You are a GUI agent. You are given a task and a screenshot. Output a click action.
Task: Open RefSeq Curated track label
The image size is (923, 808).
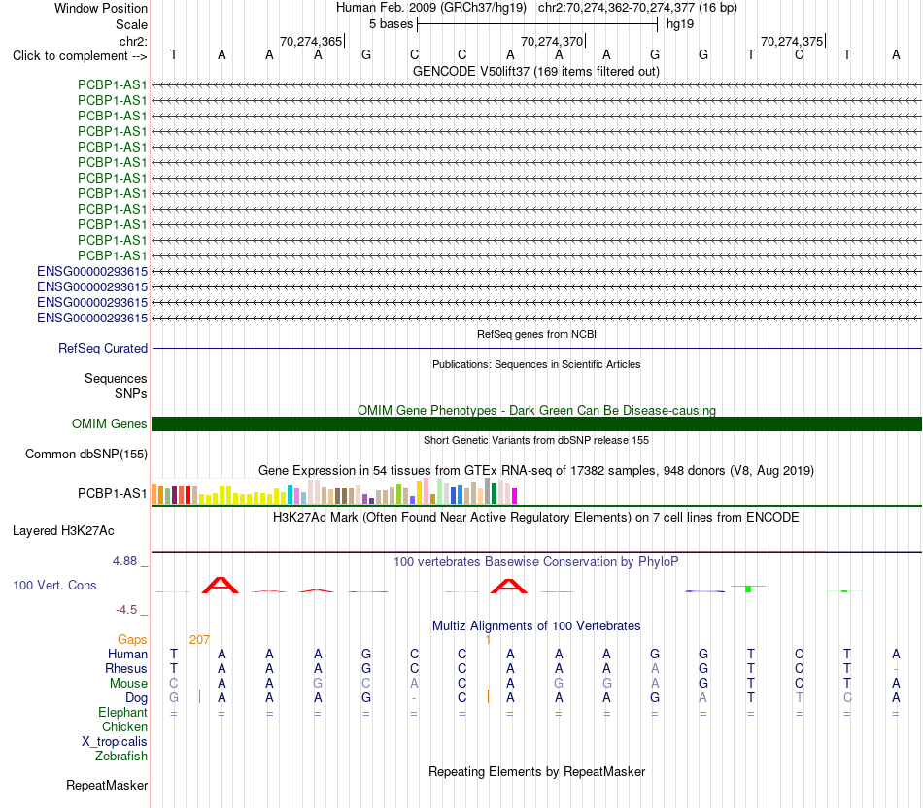pyautogui.click(x=103, y=349)
